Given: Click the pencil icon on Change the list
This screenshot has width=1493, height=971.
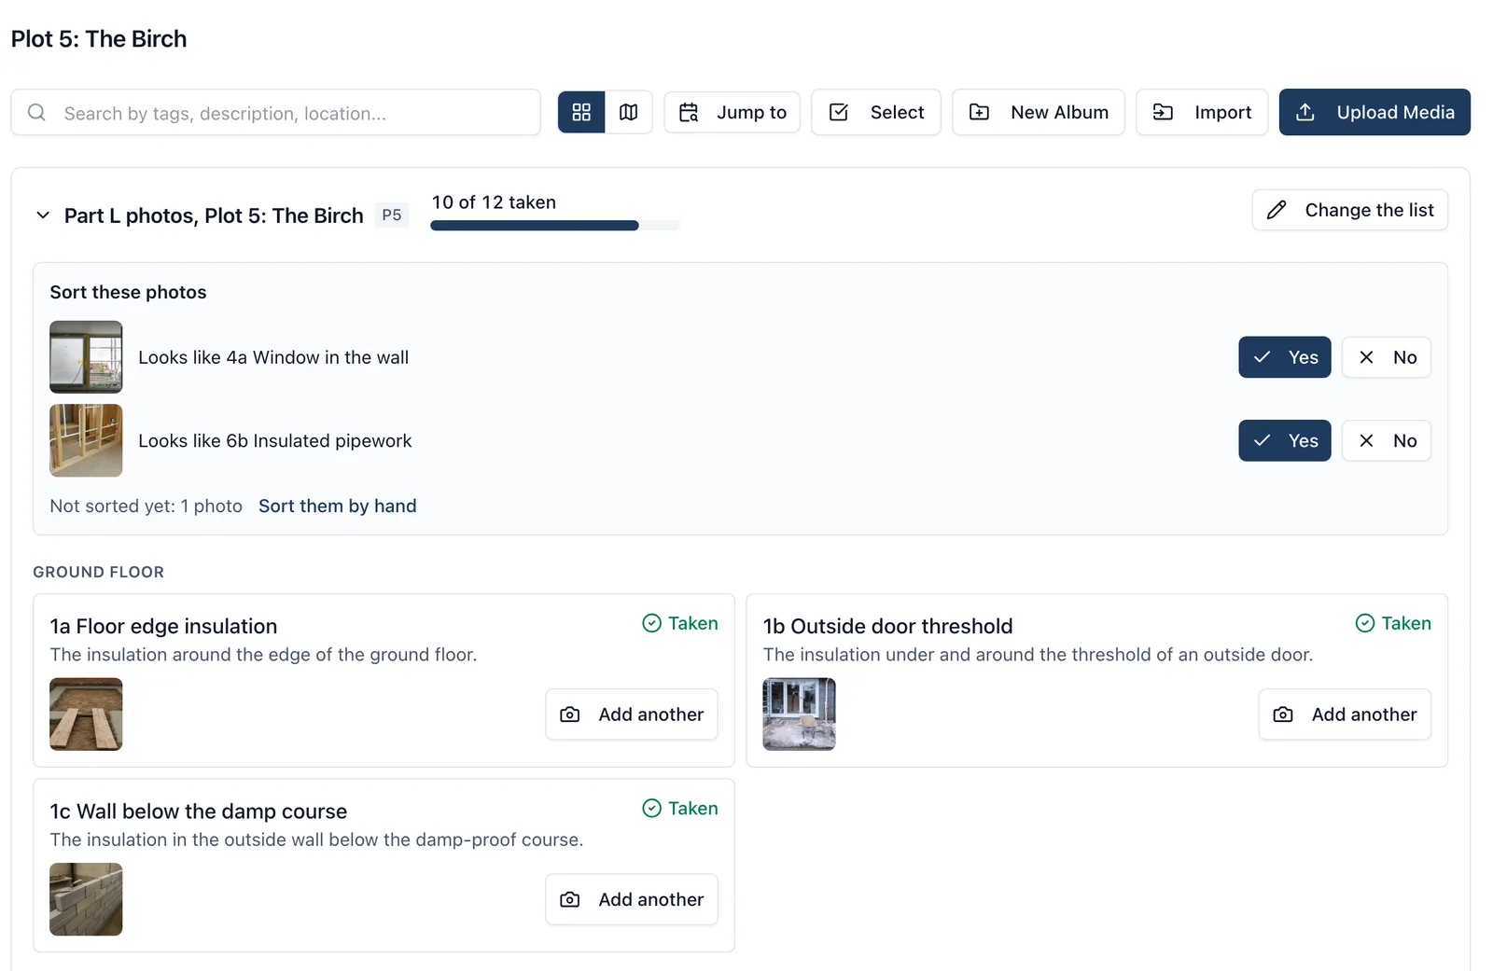Looking at the screenshot, I should (x=1277, y=210).
